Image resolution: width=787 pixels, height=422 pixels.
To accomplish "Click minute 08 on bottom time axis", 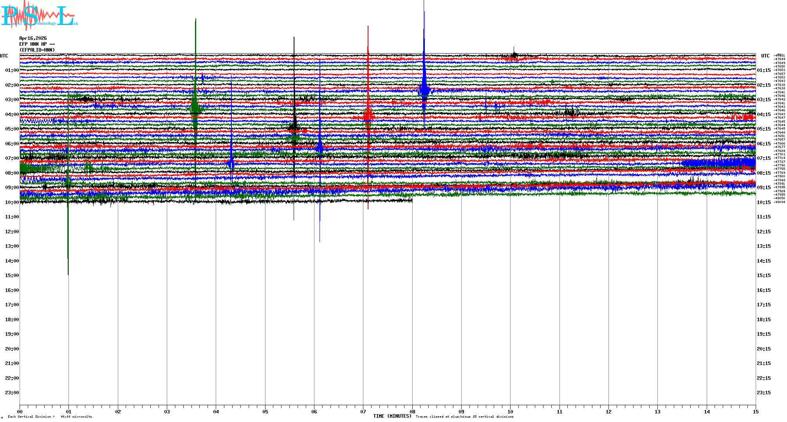I will (412, 411).
